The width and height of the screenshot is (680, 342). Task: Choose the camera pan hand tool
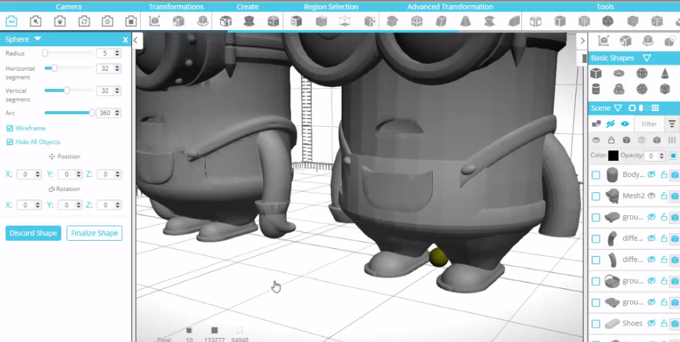60,21
